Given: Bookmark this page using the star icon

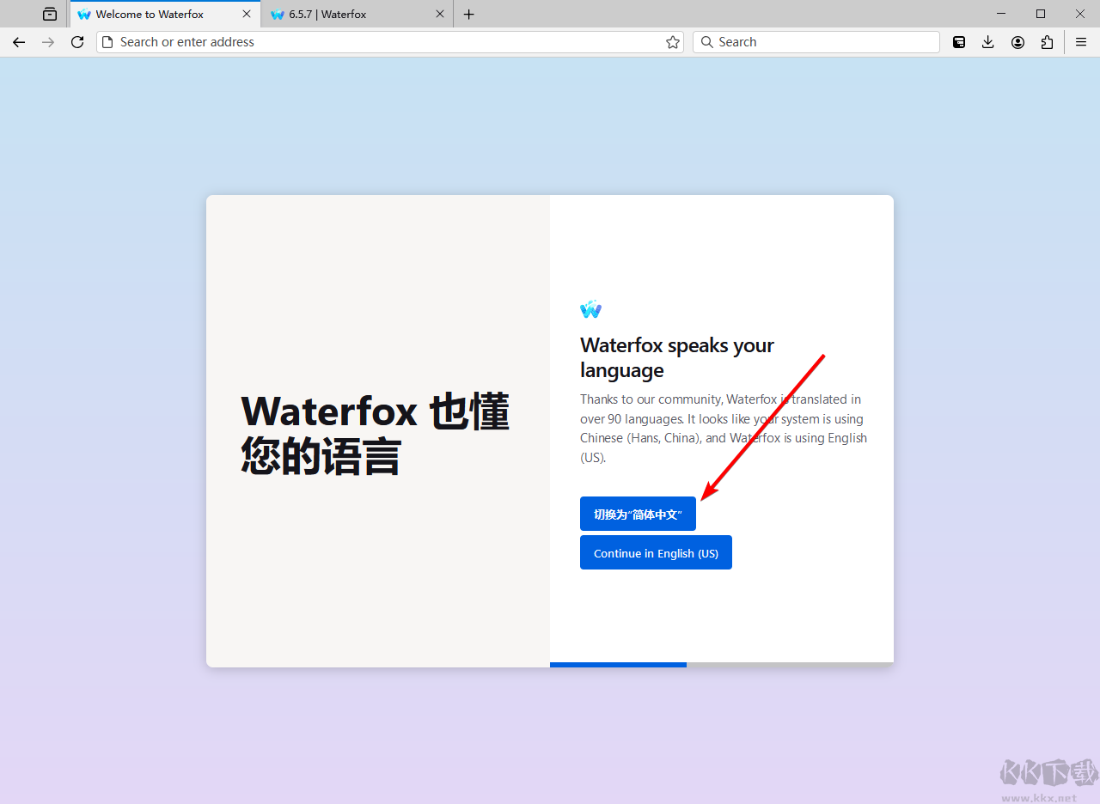Looking at the screenshot, I should 672,41.
